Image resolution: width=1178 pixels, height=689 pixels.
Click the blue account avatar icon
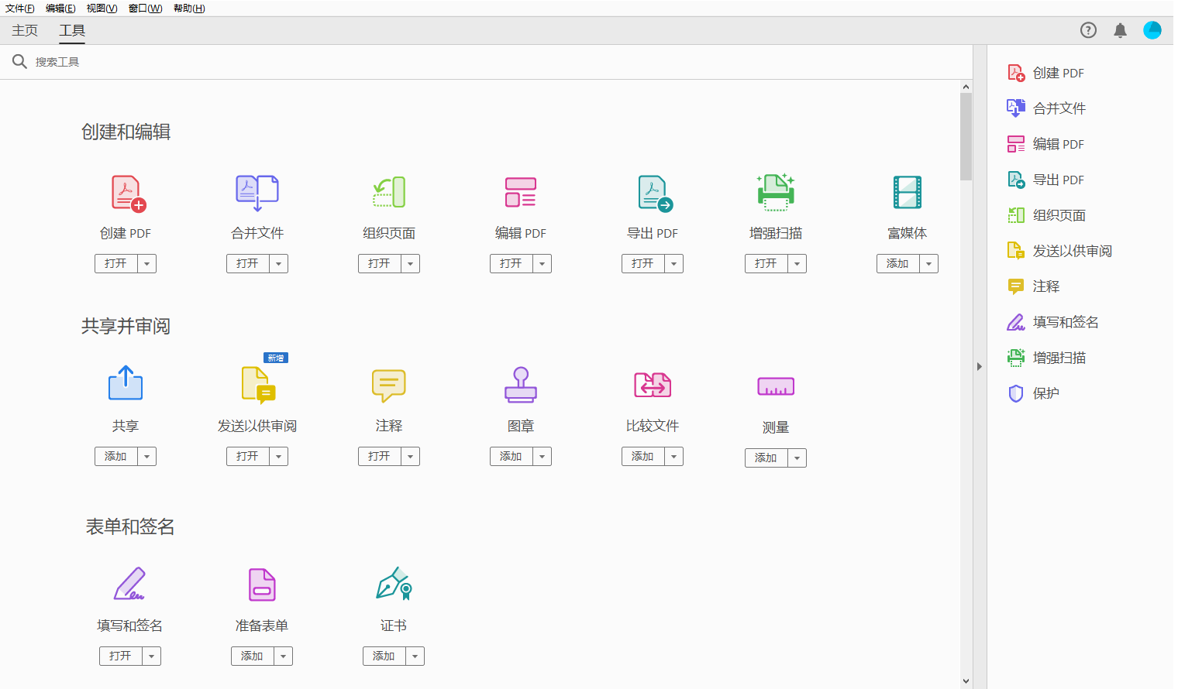tap(1152, 30)
